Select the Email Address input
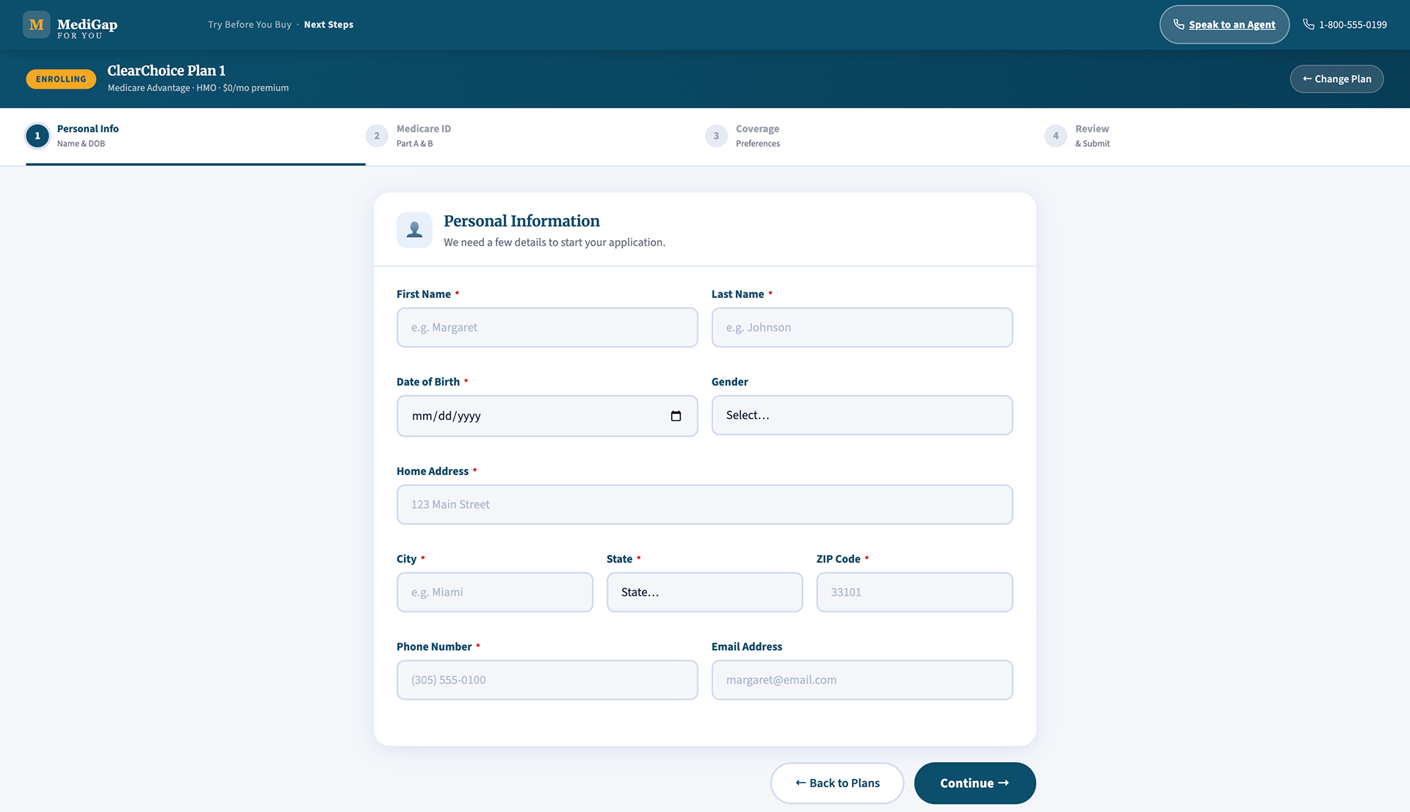The image size is (1410, 812). click(x=861, y=680)
